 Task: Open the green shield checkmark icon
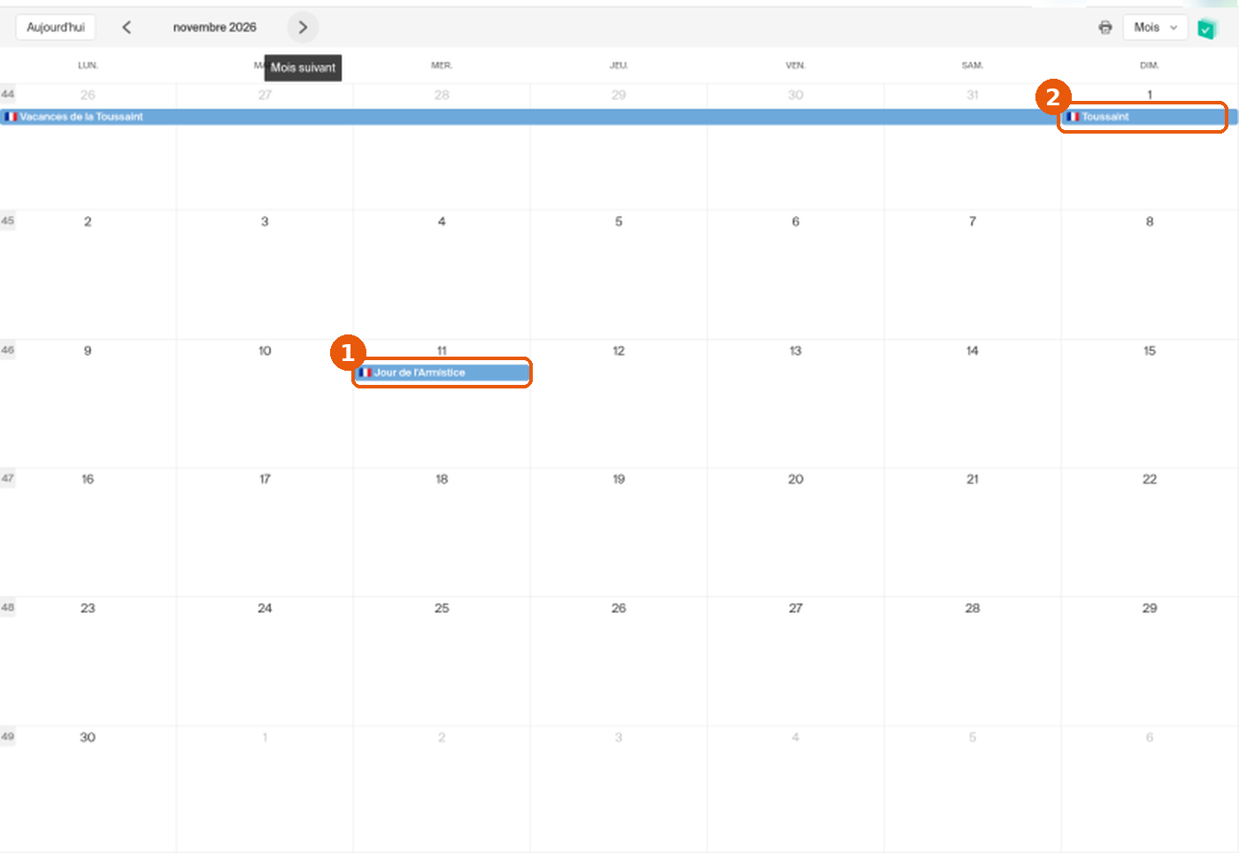[x=1206, y=28]
